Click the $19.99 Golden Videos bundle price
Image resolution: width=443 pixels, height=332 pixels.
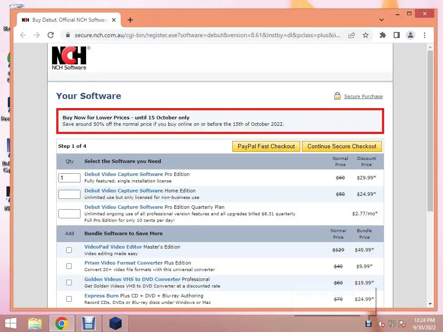364,283
